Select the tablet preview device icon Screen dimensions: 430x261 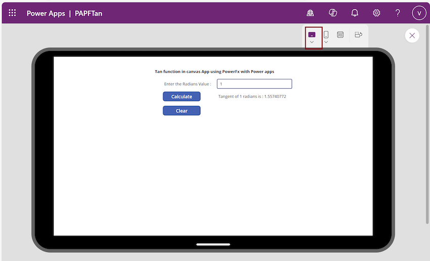[312, 35]
